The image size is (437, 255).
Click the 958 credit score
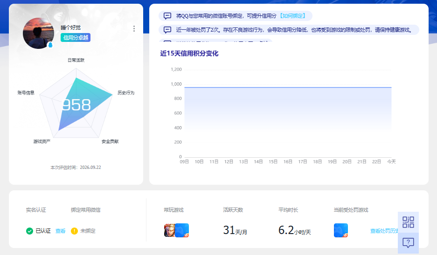coord(76,105)
